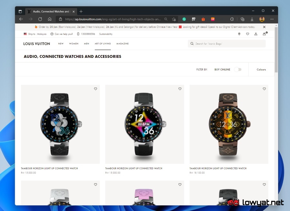The width and height of the screenshot is (290, 211).
Task: Expand the Colours filter
Action: 261,69
